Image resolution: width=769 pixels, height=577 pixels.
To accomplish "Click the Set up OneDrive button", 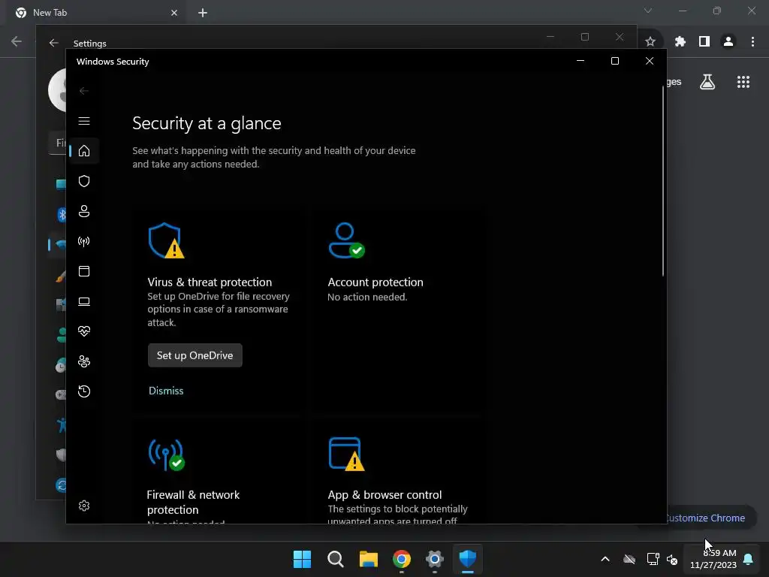I will [195, 355].
